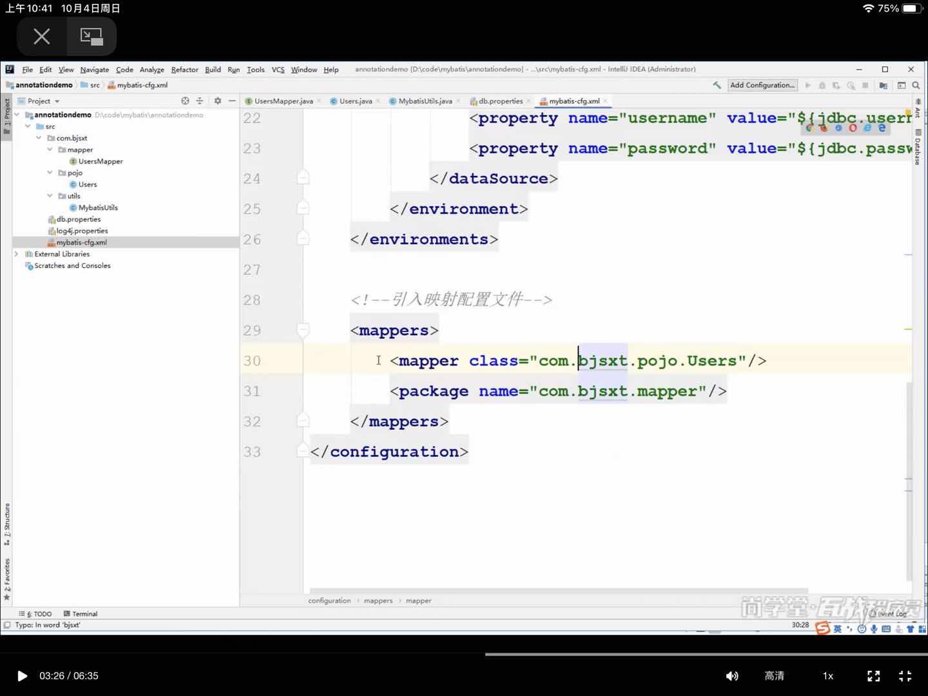The height and width of the screenshot is (696, 928).
Task: Open the Navigate menu
Action: coord(95,70)
